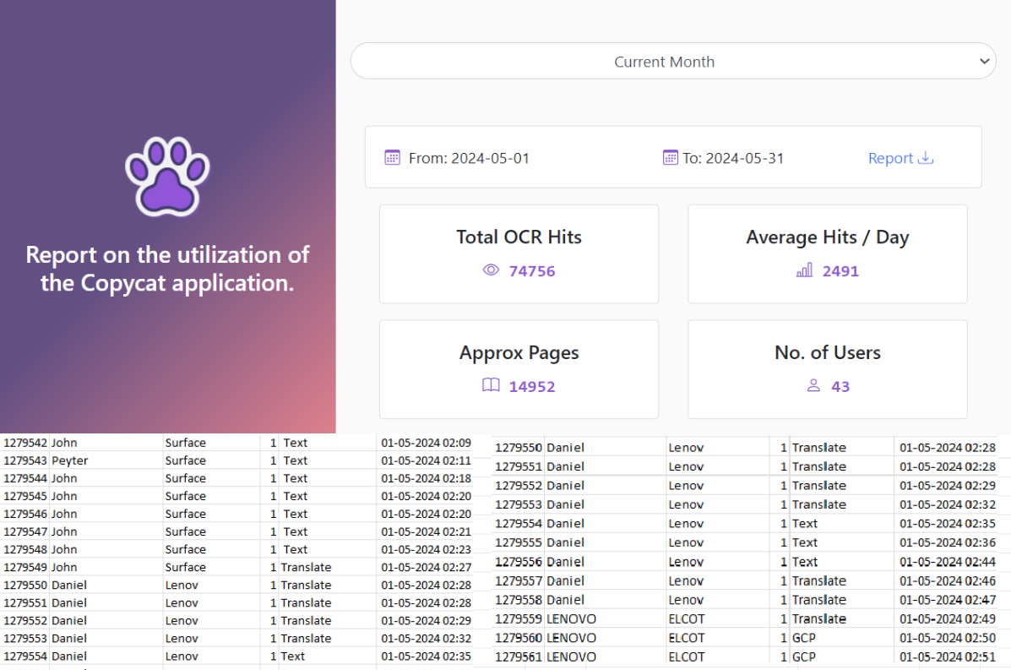Image resolution: width=1011 pixels, height=670 pixels.
Task: Click the chevron on the date range selector
Action: click(x=984, y=61)
